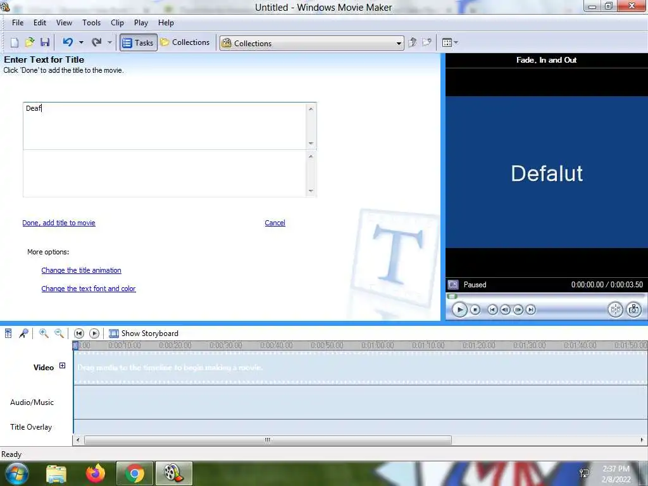
Task: Click the timeline scrollbar left arrow
Action: point(78,440)
